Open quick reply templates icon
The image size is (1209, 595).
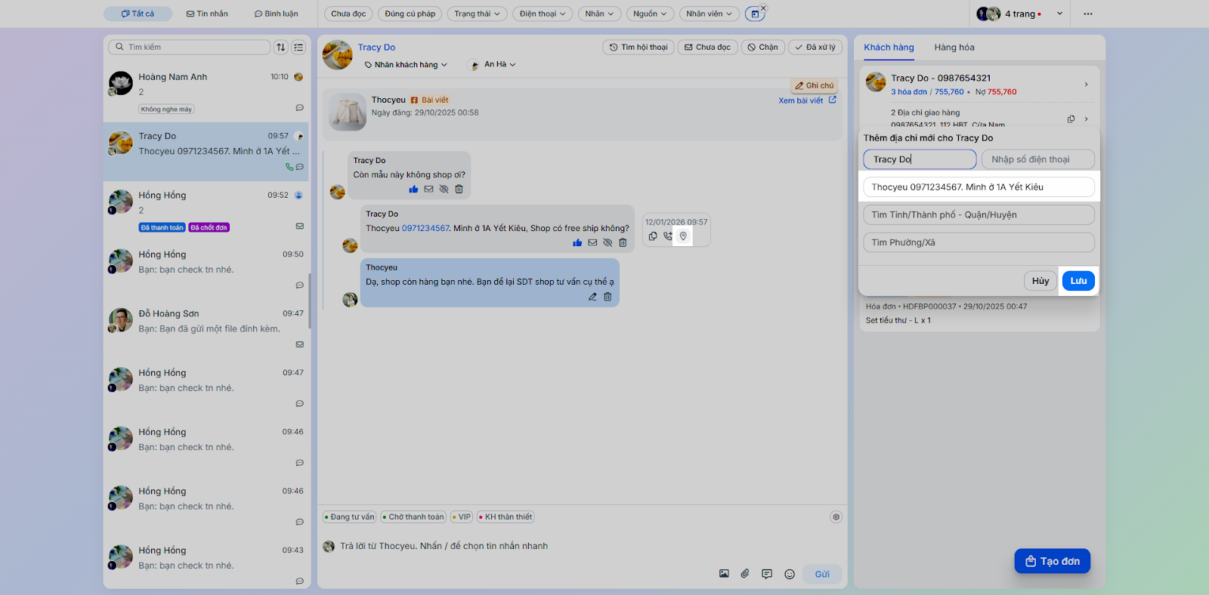click(767, 574)
